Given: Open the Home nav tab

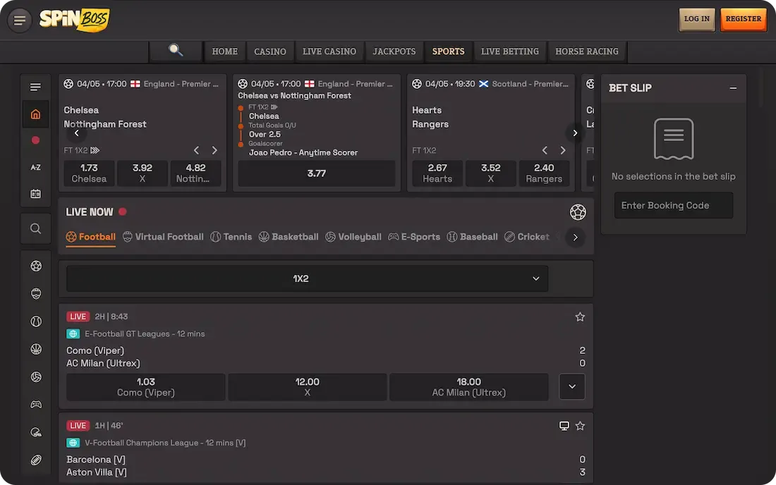Looking at the screenshot, I should (x=224, y=51).
